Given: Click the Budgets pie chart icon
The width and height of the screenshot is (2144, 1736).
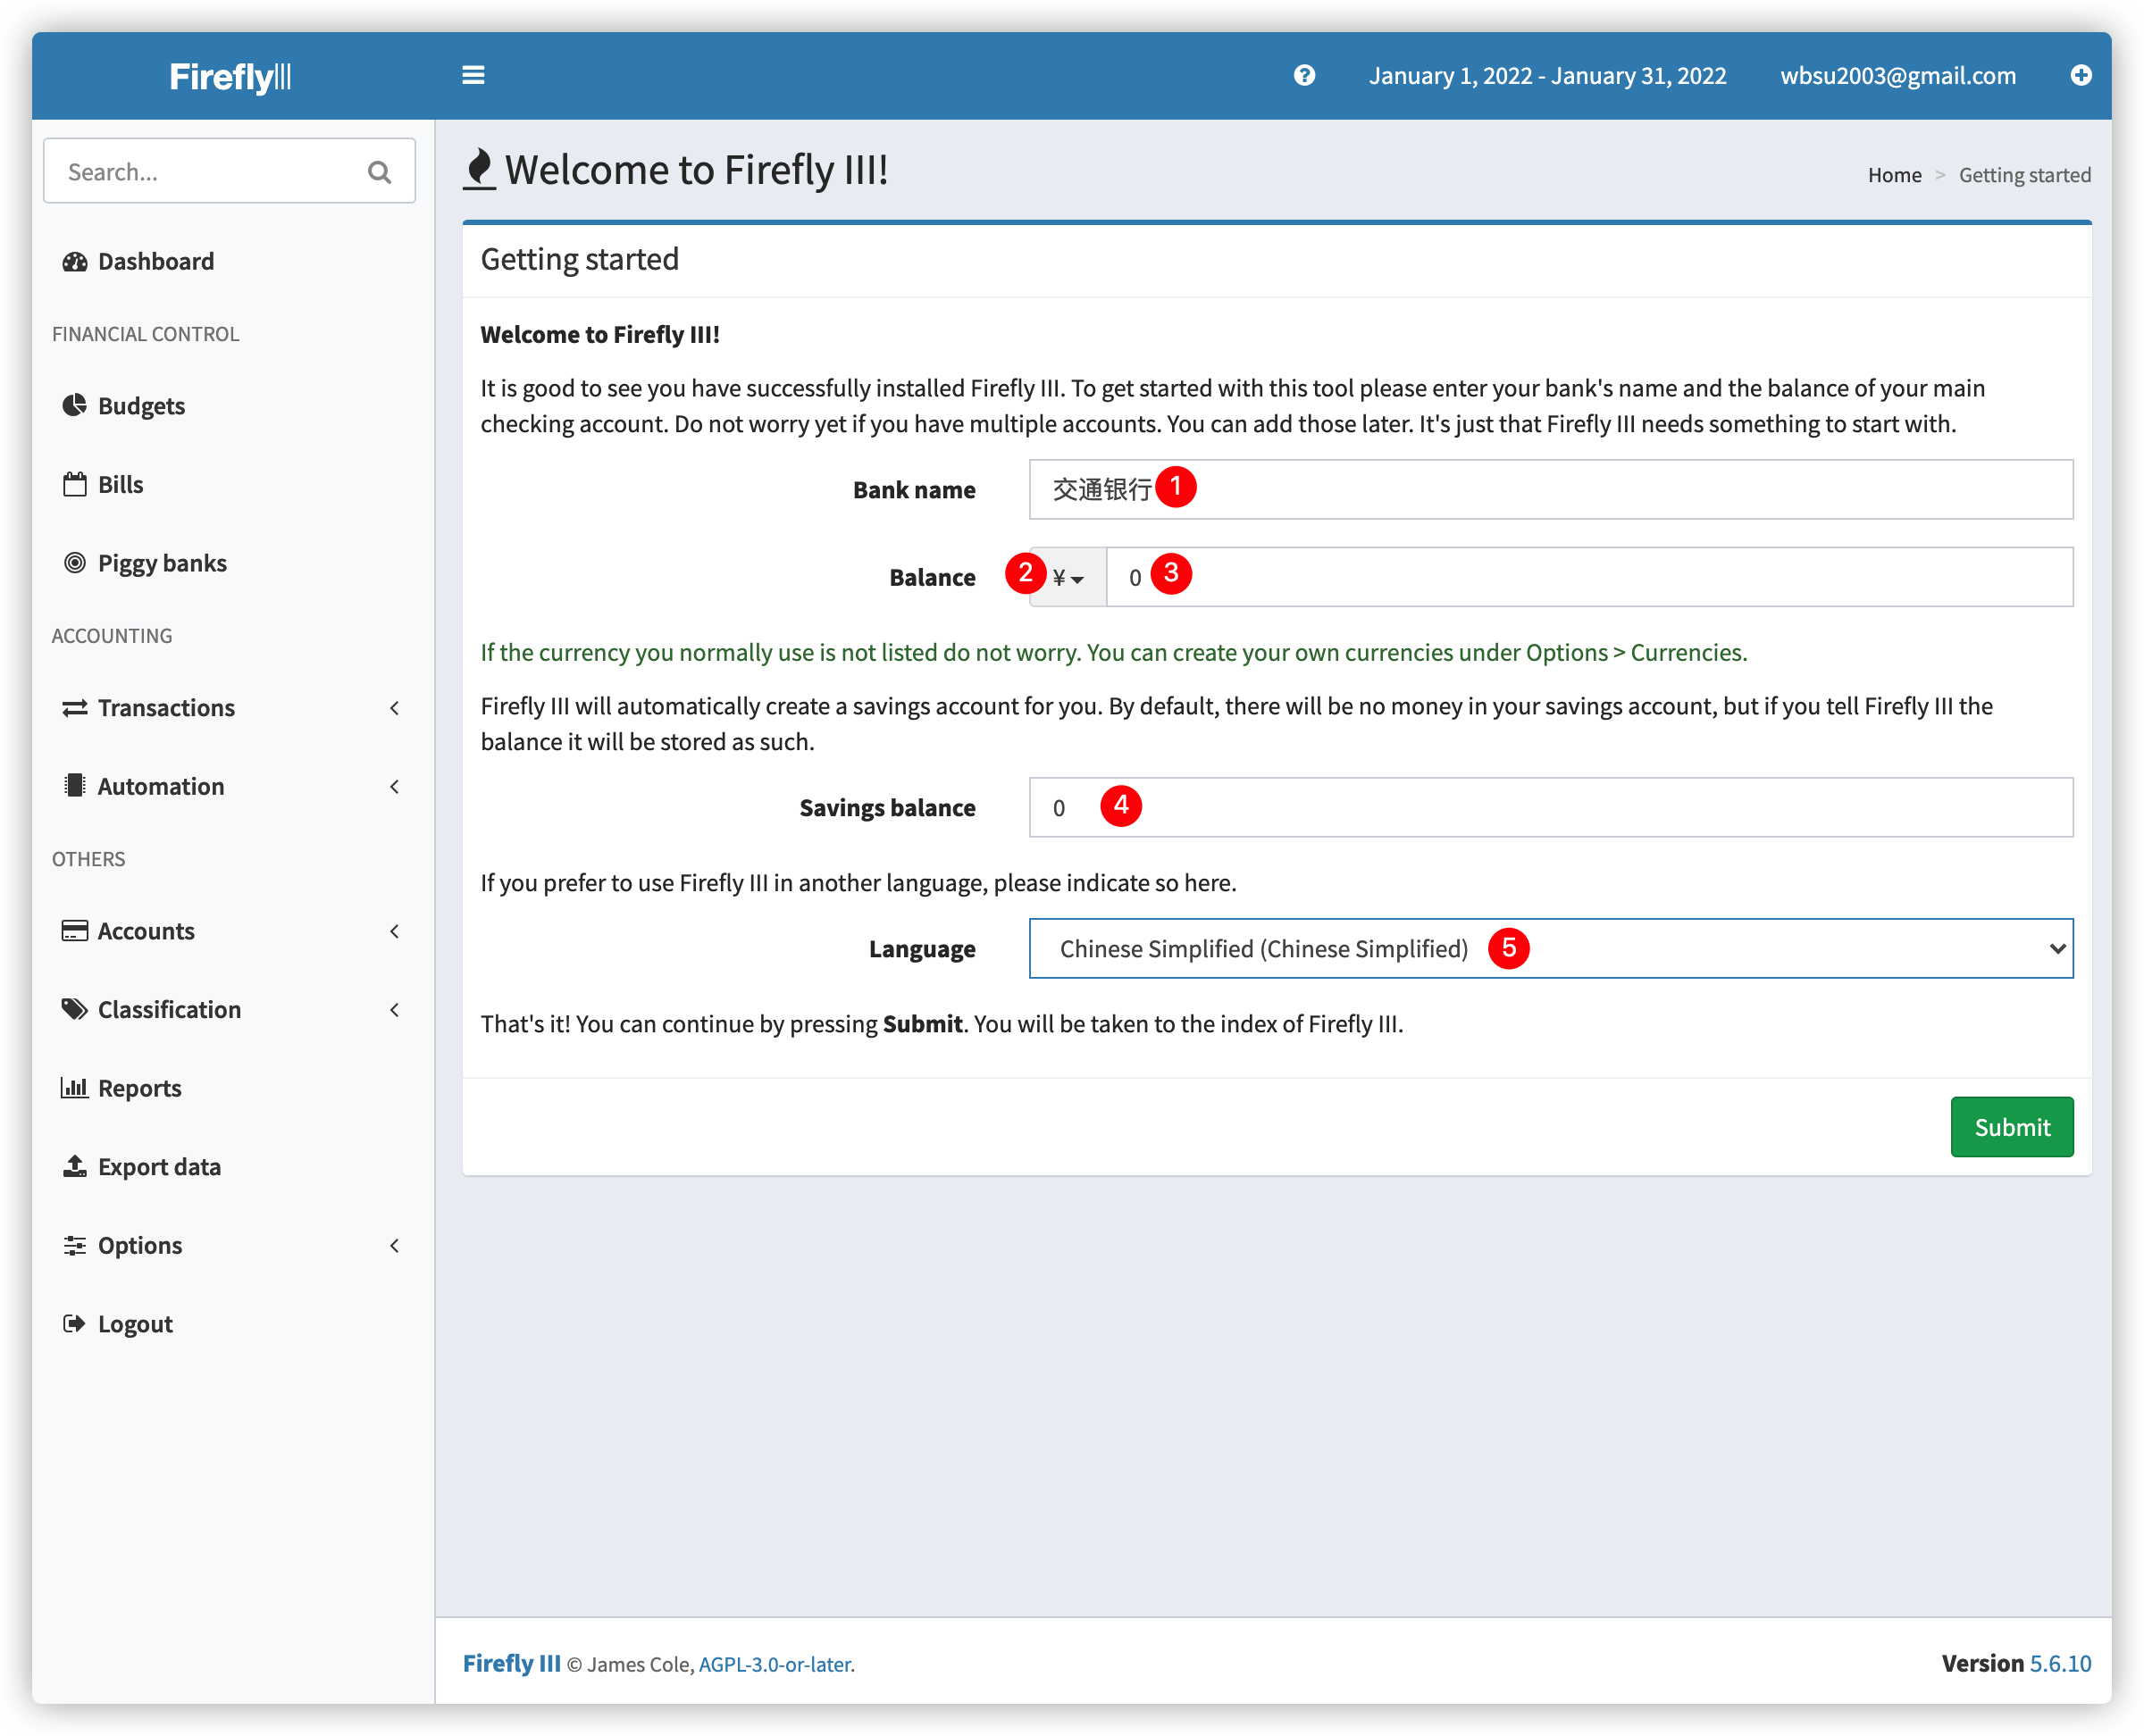Looking at the screenshot, I should click(x=75, y=406).
